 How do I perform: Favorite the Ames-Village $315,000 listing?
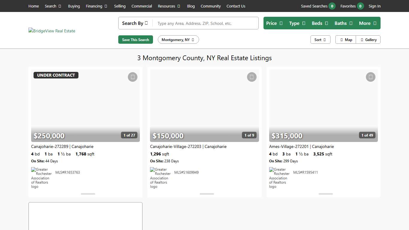tap(370, 77)
